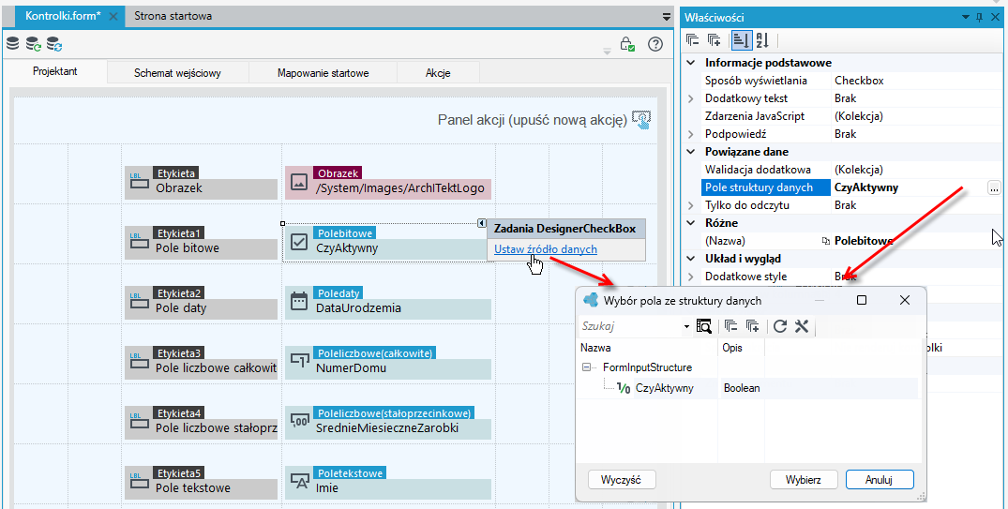Close the Kontrolki.form* tab

(113, 17)
